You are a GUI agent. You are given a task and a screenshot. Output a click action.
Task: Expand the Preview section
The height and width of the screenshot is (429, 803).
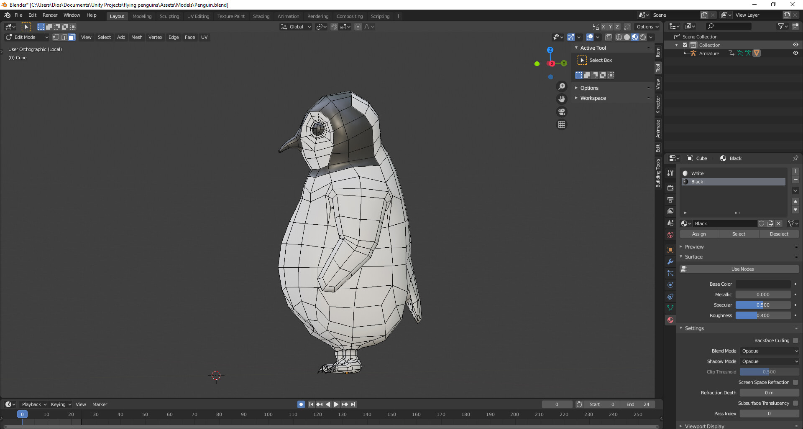coord(694,246)
